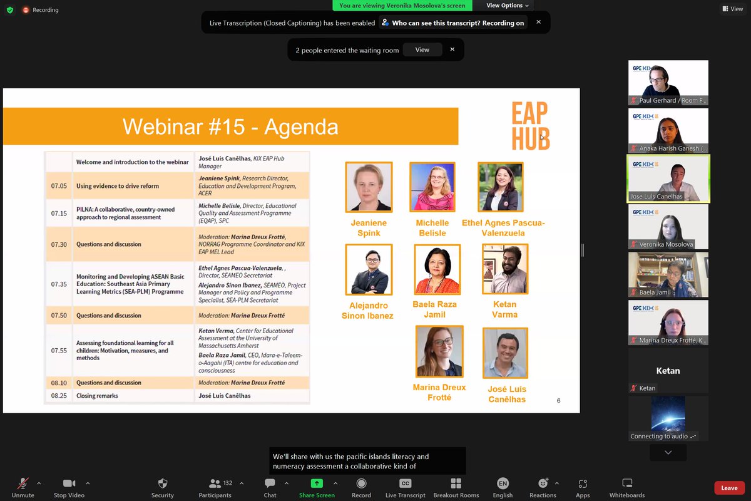Click Jeaniene Spink photo on slide

click(369, 187)
